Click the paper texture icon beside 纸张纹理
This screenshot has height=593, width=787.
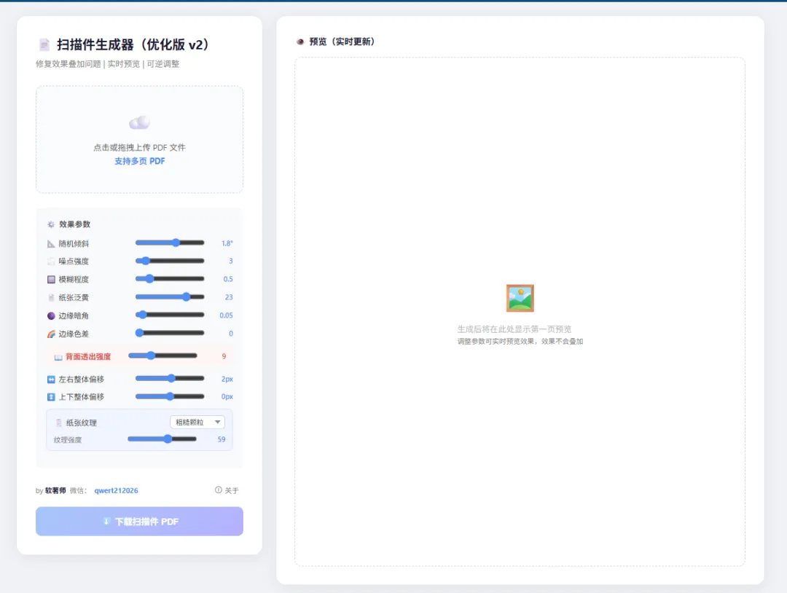pos(59,423)
